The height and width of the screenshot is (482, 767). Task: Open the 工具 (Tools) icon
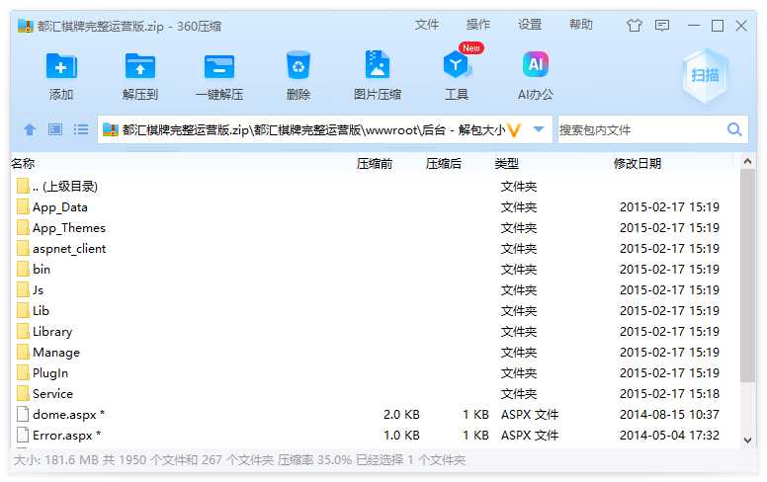457,65
